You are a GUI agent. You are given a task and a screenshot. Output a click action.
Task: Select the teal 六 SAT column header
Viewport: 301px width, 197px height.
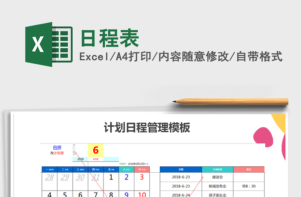click(x=126, y=170)
